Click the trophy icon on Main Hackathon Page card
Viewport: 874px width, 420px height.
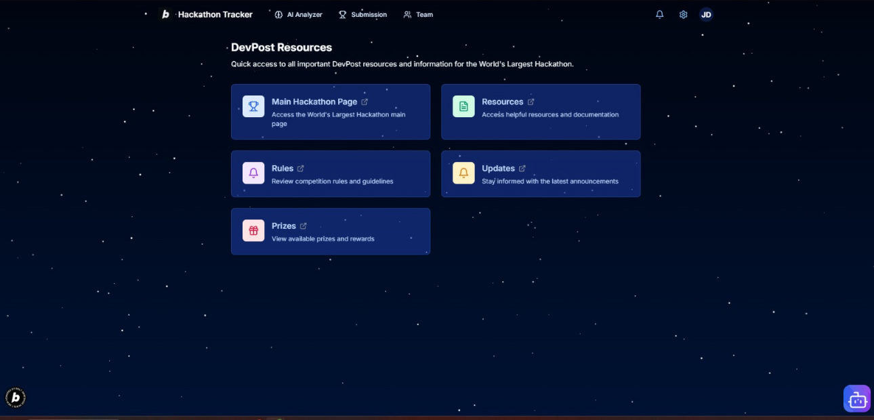click(x=253, y=106)
